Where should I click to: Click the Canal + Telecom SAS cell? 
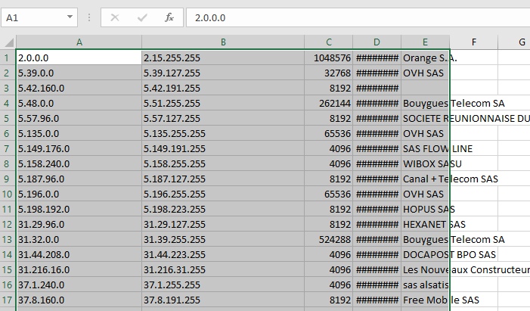tap(425, 179)
